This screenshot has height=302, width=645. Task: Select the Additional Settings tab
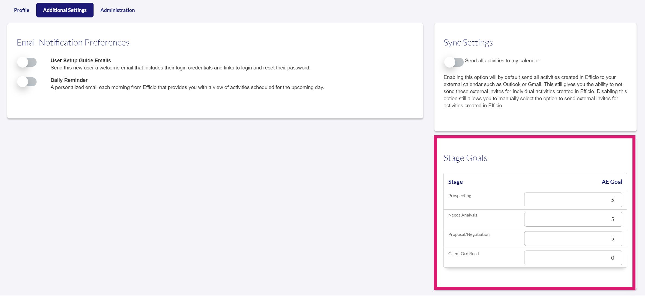pyautogui.click(x=65, y=10)
